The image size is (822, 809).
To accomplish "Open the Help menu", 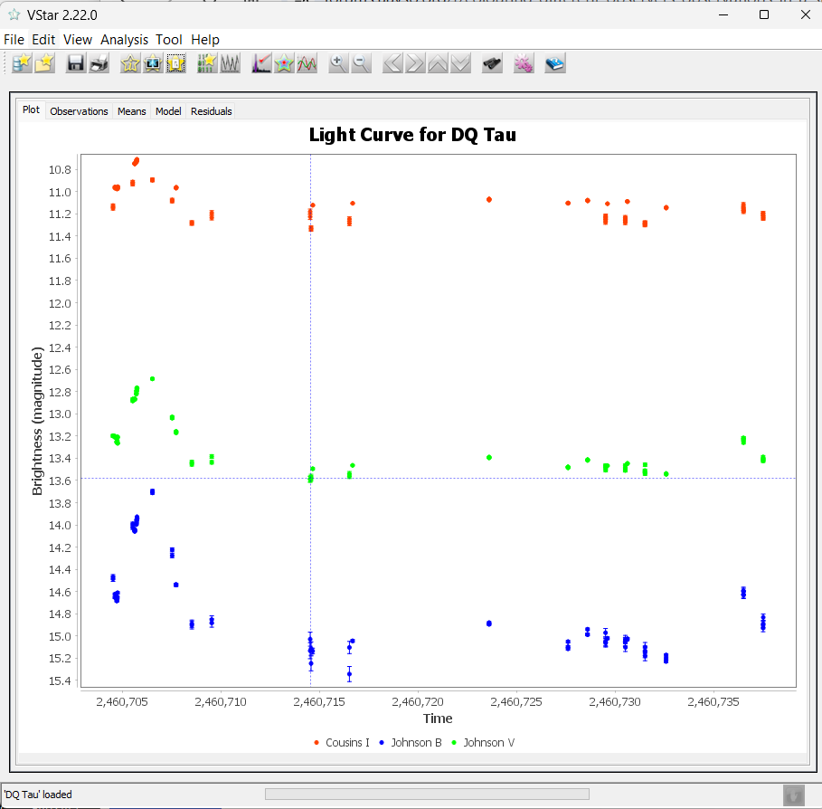I will (x=205, y=40).
